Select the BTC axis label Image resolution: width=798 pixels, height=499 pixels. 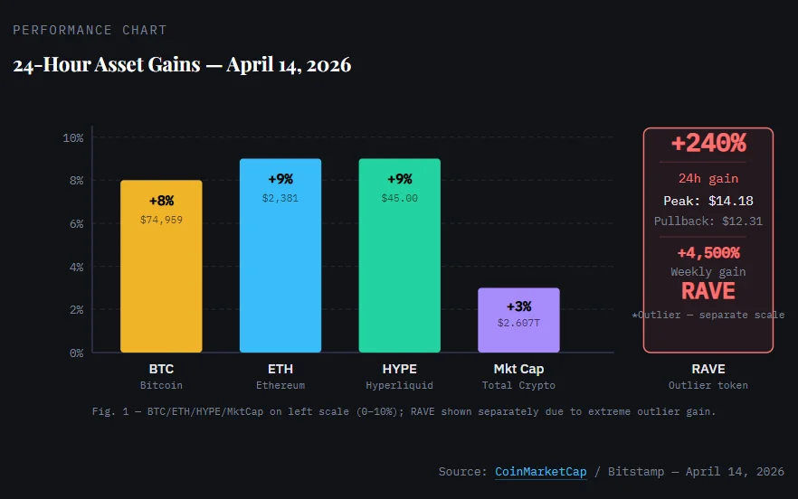[x=161, y=369]
